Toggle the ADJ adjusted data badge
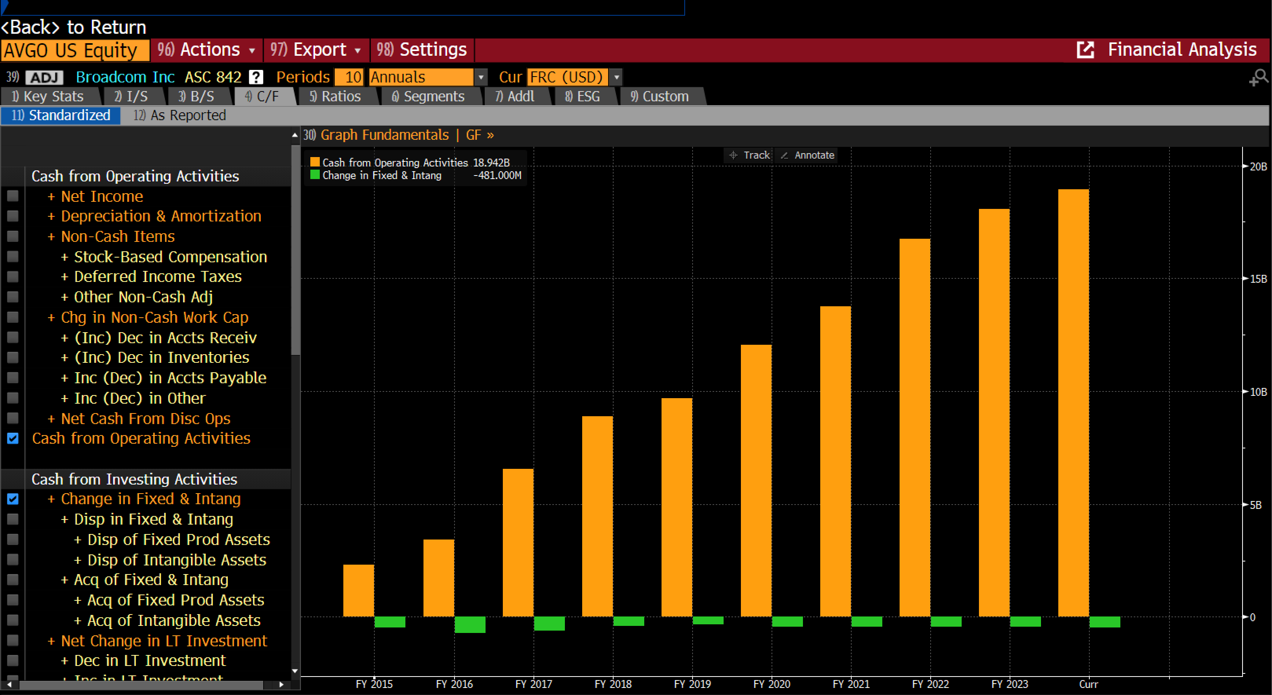Image resolution: width=1272 pixels, height=695 pixels. point(44,77)
